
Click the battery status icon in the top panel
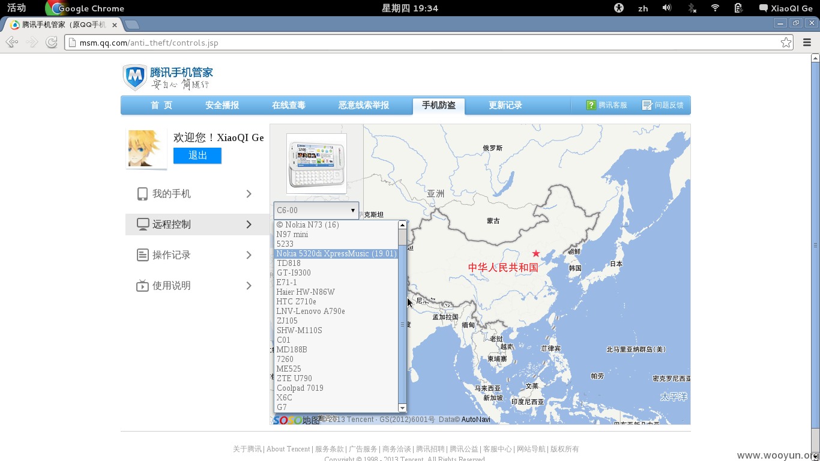pyautogui.click(x=739, y=8)
